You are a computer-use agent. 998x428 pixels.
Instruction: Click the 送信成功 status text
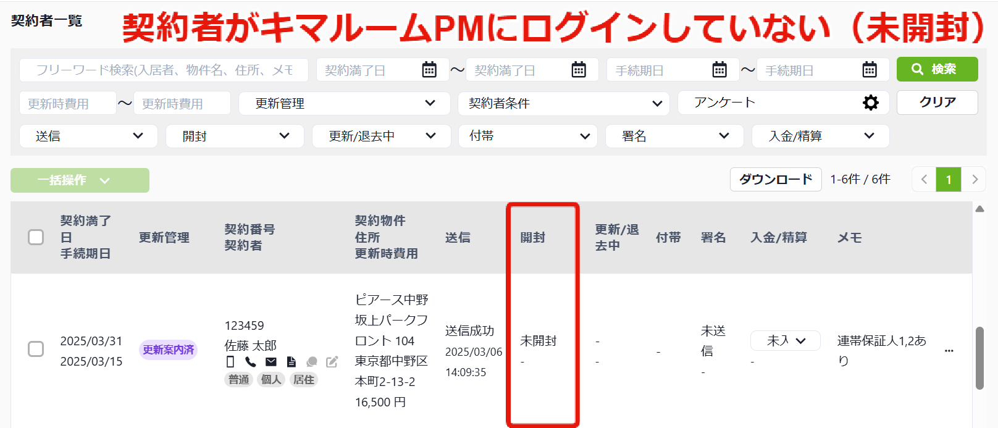click(470, 331)
